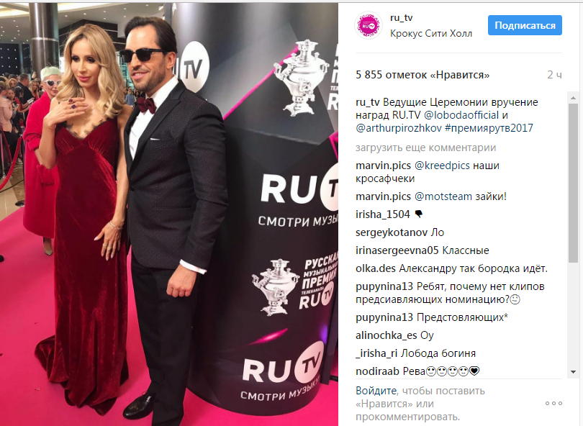Click the Войти login link

[376, 391]
